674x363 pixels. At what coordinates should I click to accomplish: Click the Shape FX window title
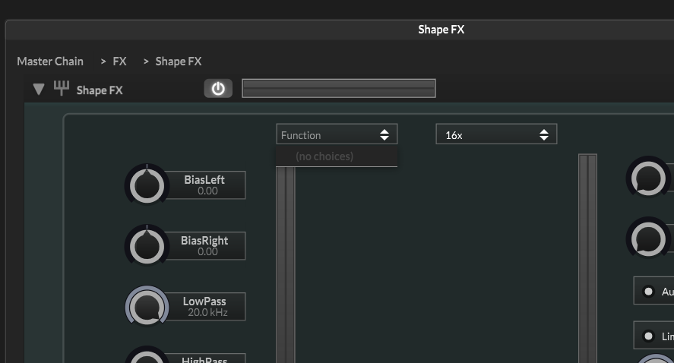click(x=441, y=30)
